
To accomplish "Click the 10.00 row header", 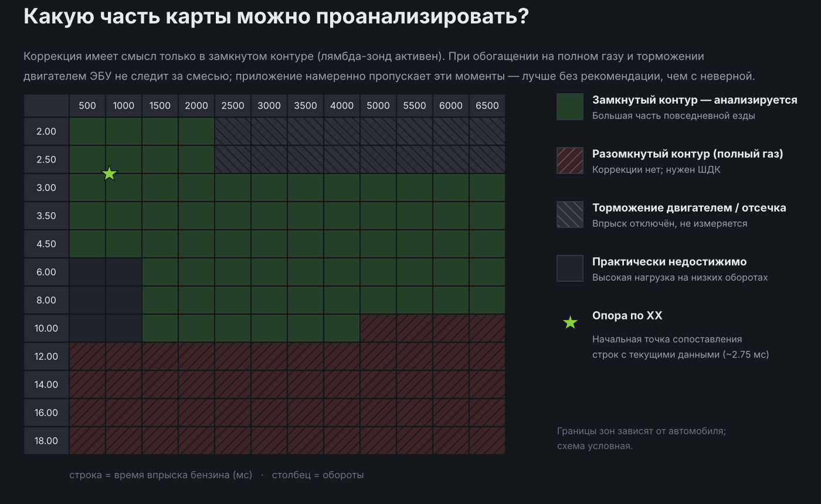I will (46, 328).
